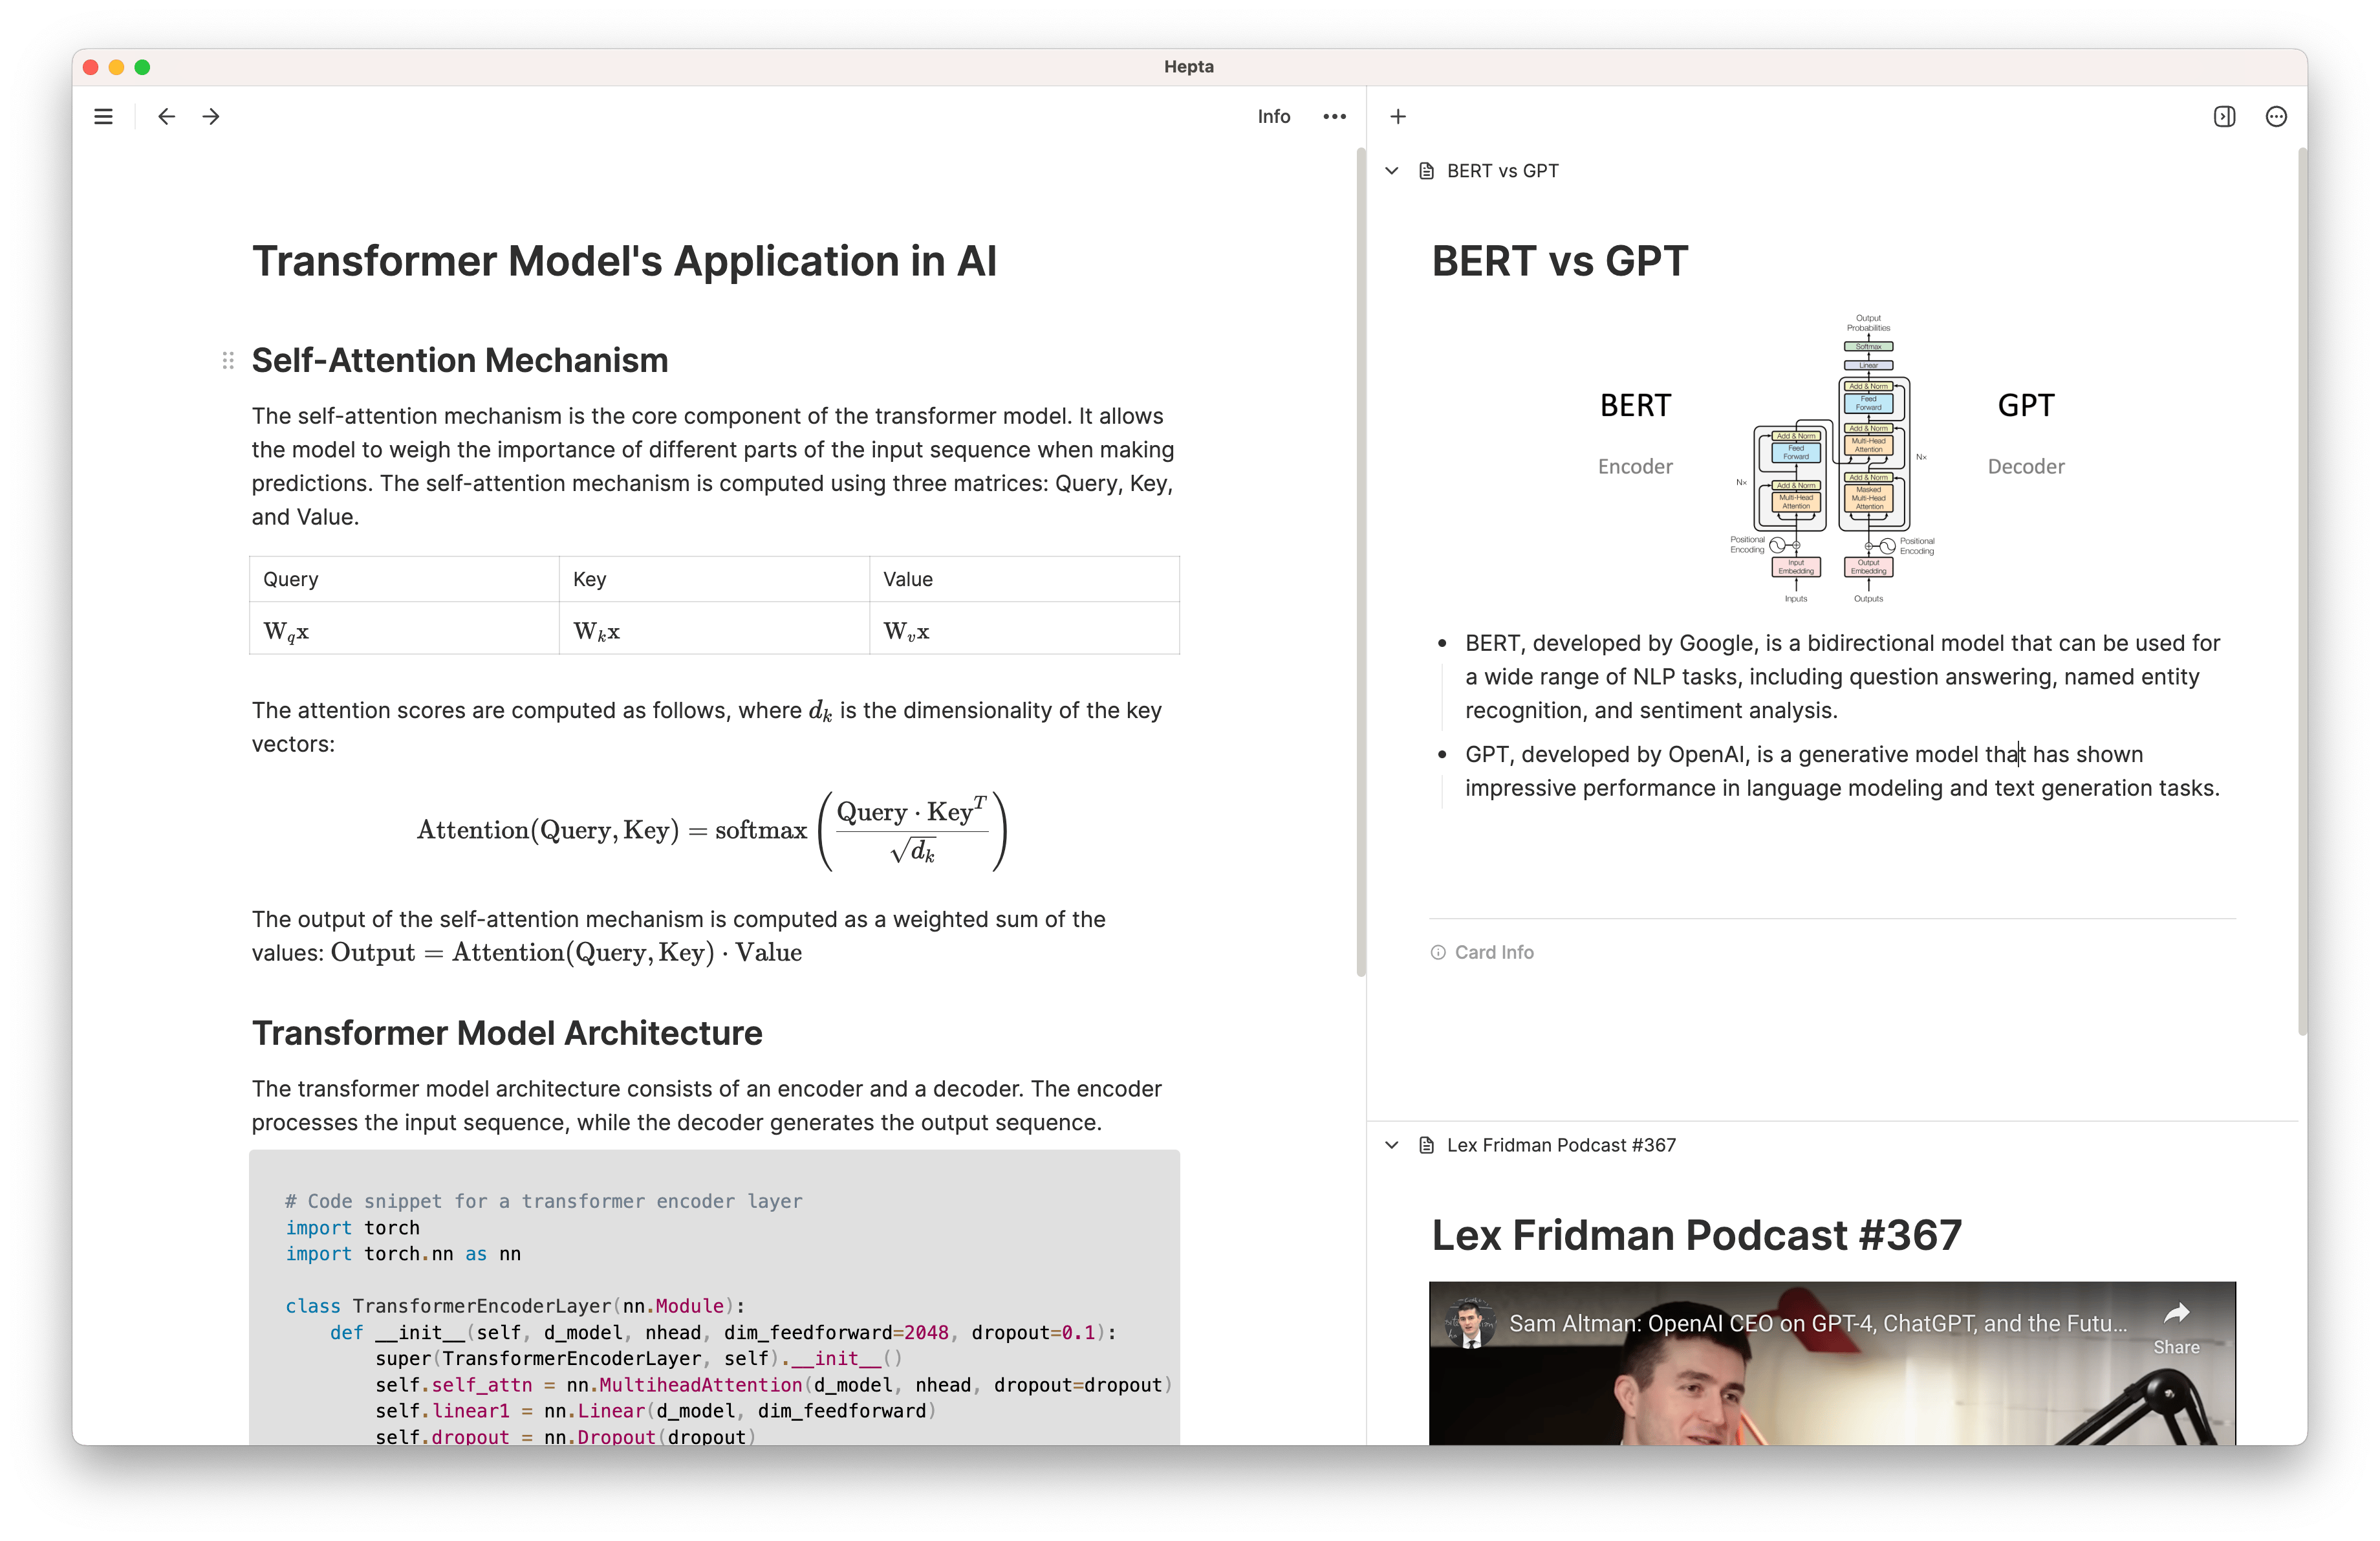Open Card Info section
The width and height of the screenshot is (2380, 1541).
(x=1482, y=952)
